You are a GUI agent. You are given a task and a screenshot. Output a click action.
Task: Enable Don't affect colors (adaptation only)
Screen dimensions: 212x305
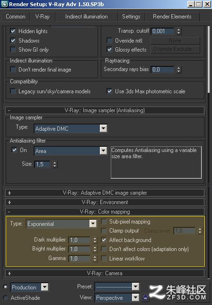tap(104, 249)
